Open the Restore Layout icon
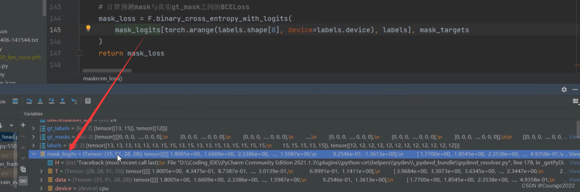Viewport: 580px width, 192px height. (575, 101)
